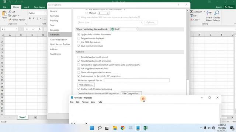
Task: Click the Paste icon in Clipboard group
Action: tap(4, 14)
